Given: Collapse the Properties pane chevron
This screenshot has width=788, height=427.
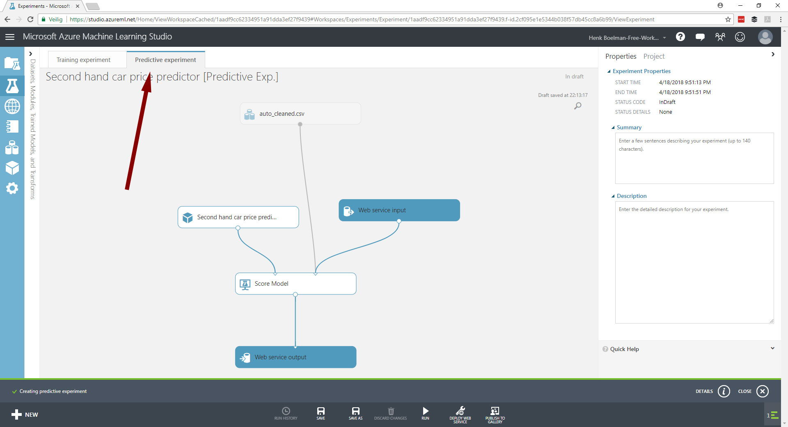Looking at the screenshot, I should (x=773, y=54).
